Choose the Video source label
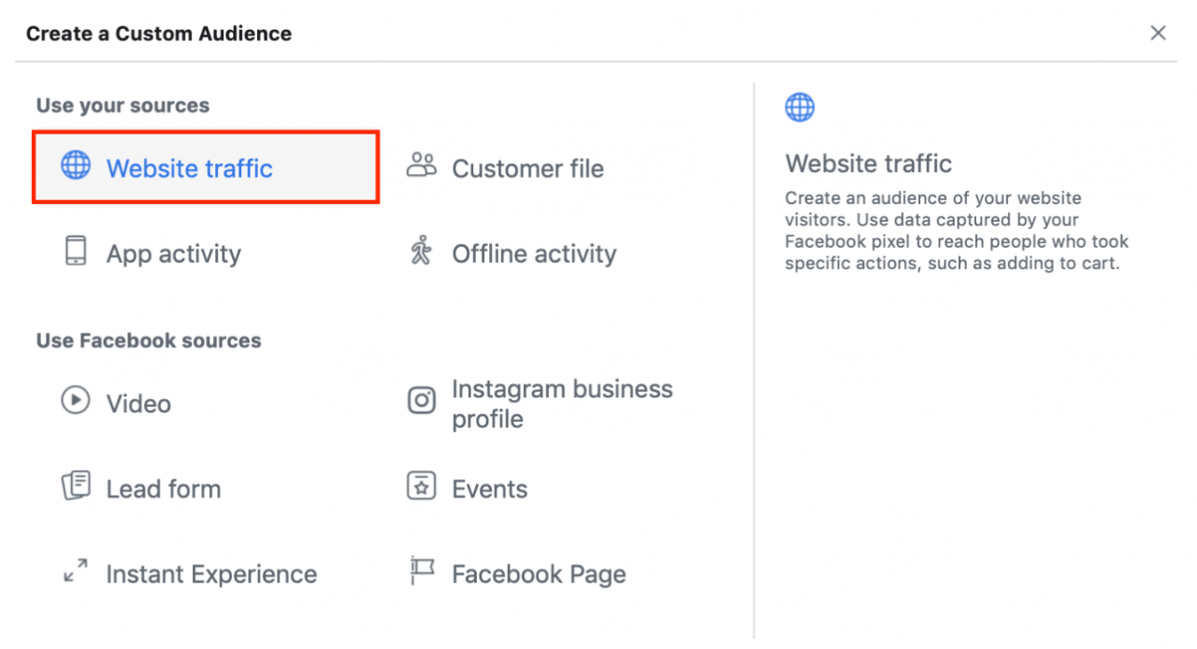Screen dimensions: 1197x649 [x=138, y=404]
